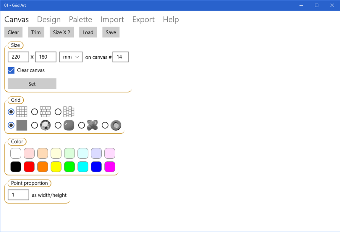Select the flat square point style
340x232 pixels.
(x=22, y=125)
